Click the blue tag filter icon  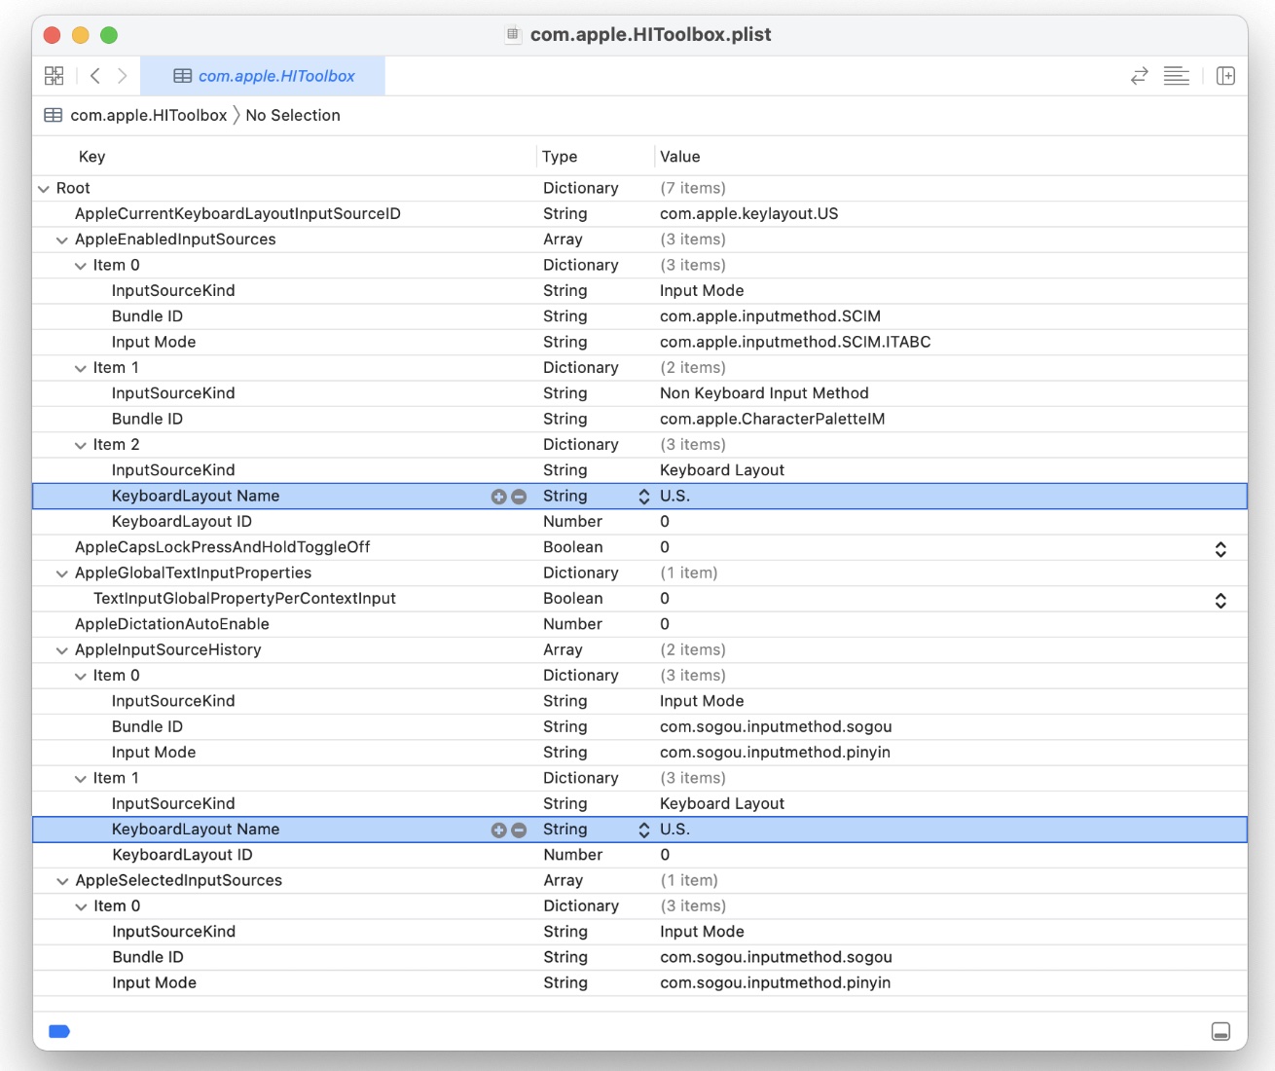click(x=59, y=1031)
